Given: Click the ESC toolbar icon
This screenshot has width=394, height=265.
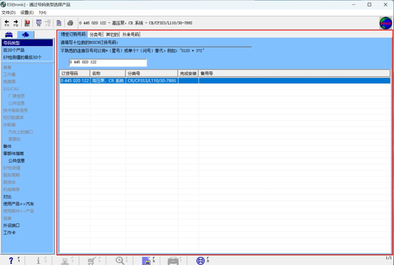Looking at the screenshot, I should [27, 23].
